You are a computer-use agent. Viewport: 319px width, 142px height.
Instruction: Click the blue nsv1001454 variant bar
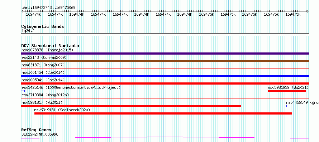tap(165, 76)
